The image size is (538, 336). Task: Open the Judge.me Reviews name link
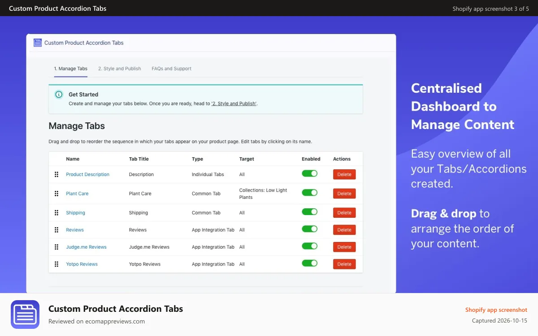pos(86,247)
